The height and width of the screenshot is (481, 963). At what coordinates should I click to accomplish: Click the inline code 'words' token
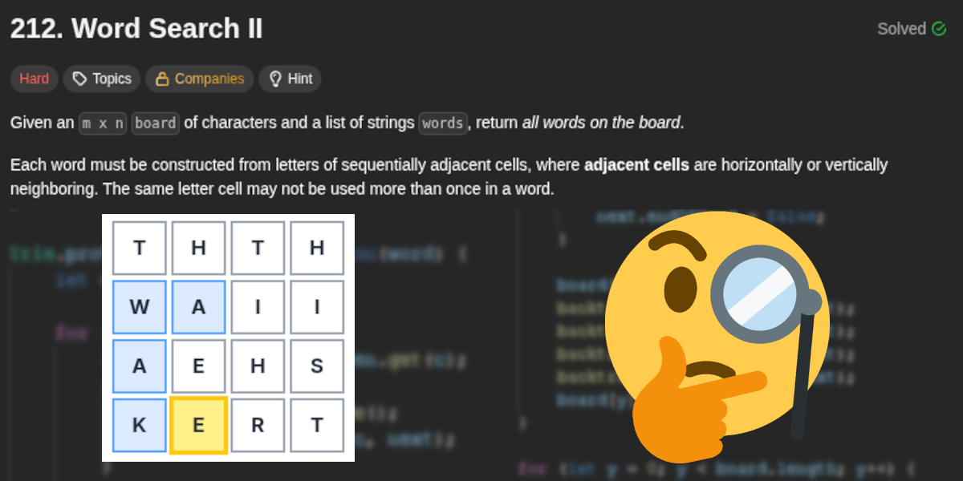442,123
